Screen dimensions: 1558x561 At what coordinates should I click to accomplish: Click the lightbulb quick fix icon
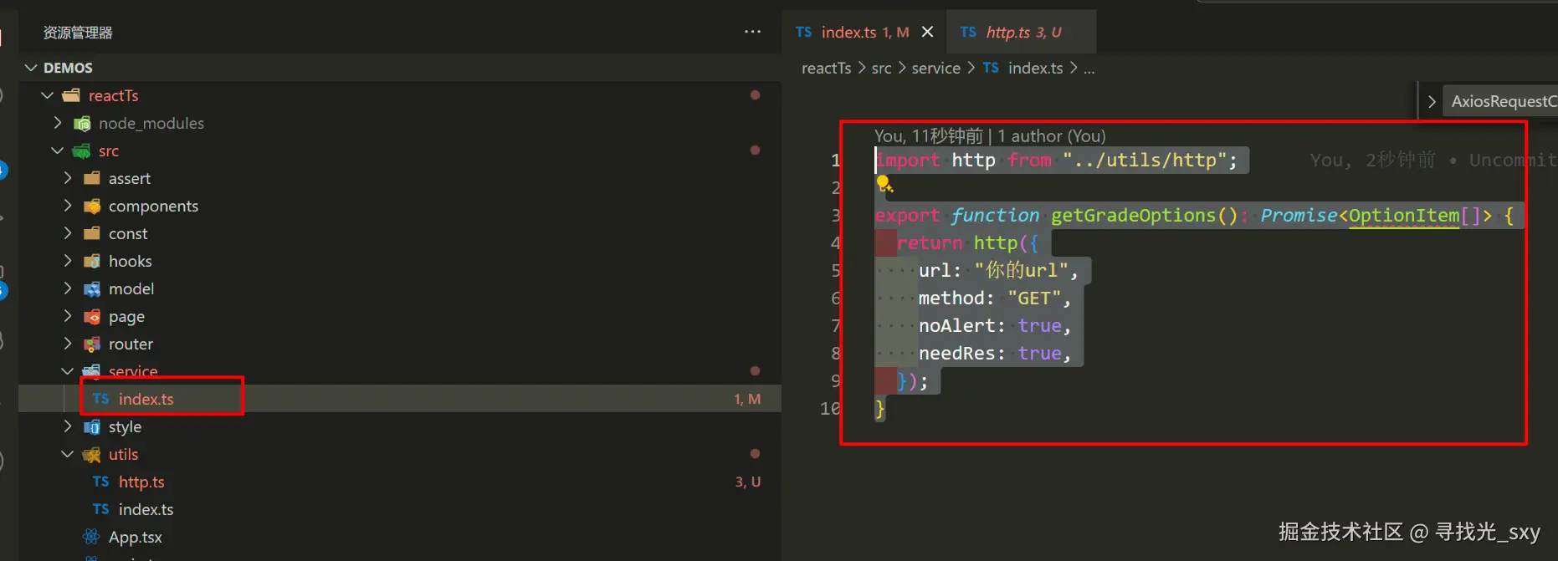coord(884,185)
